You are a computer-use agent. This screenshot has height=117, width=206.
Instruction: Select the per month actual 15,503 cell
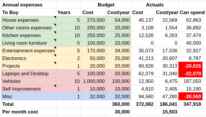pos(167,112)
